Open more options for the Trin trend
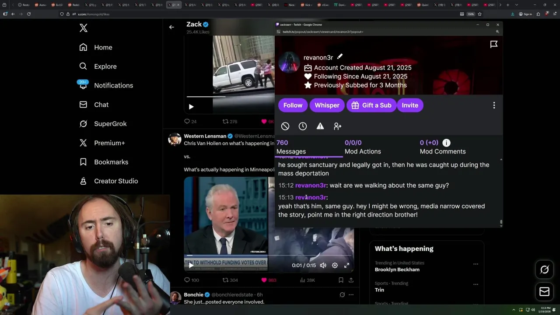Screen dimensions: 560x315 [476, 284]
